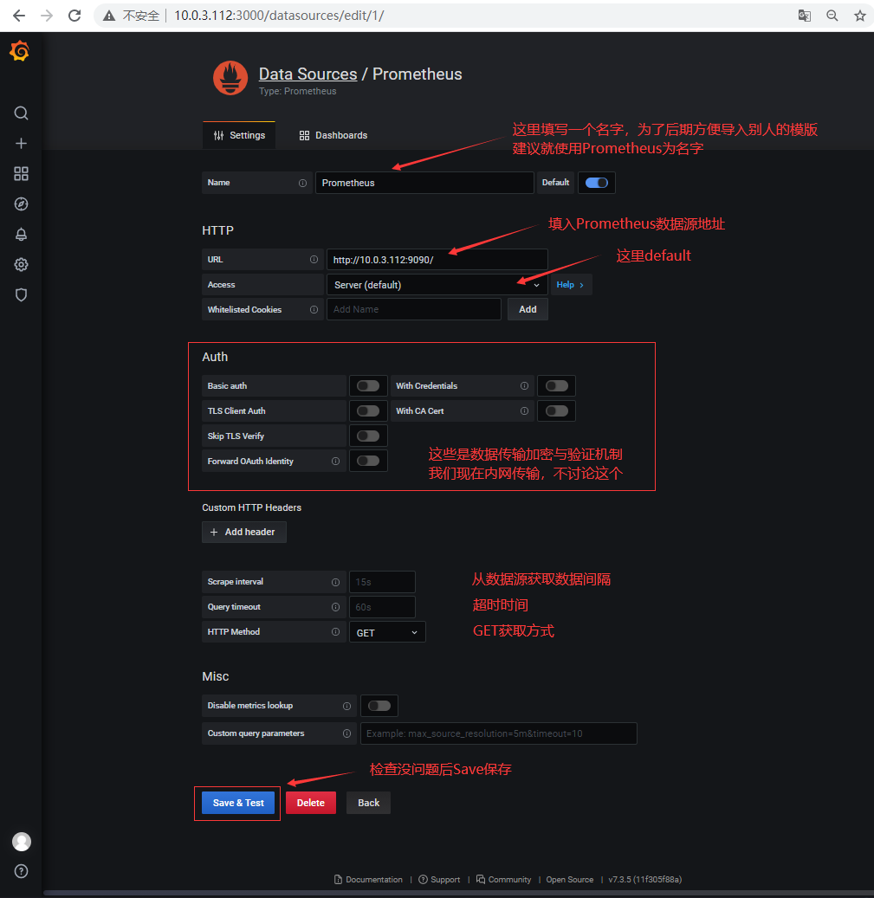Screen dimensions: 874x898
Task: Open the HTTP Method dropdown
Action: [x=386, y=631]
